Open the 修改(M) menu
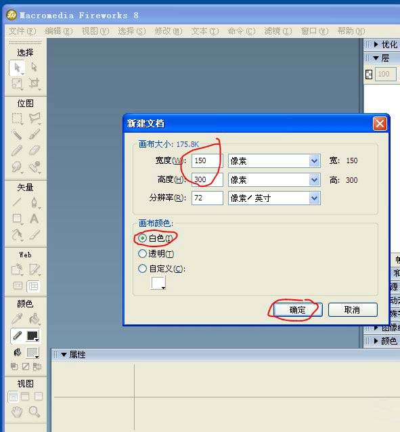 (x=169, y=31)
